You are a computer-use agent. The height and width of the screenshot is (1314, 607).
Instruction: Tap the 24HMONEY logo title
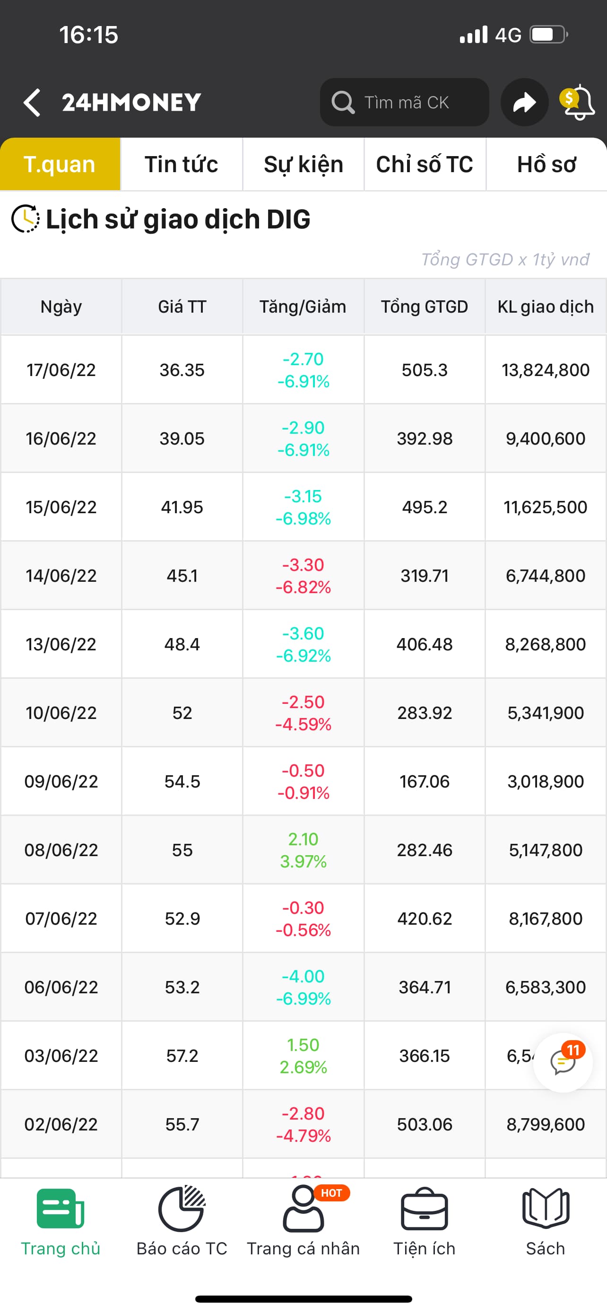[131, 103]
